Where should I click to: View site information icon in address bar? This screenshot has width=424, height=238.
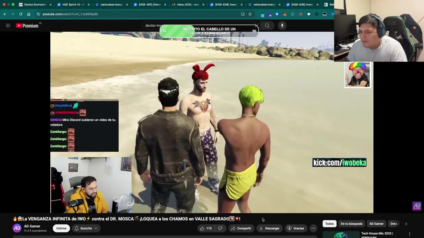pos(38,14)
